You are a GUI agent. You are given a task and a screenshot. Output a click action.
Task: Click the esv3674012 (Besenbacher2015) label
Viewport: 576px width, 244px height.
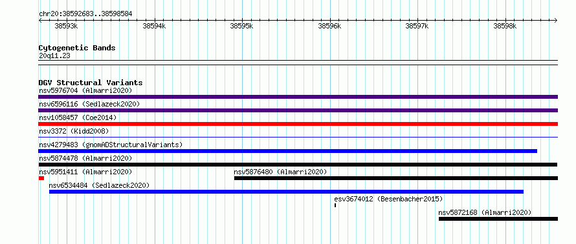388,199
